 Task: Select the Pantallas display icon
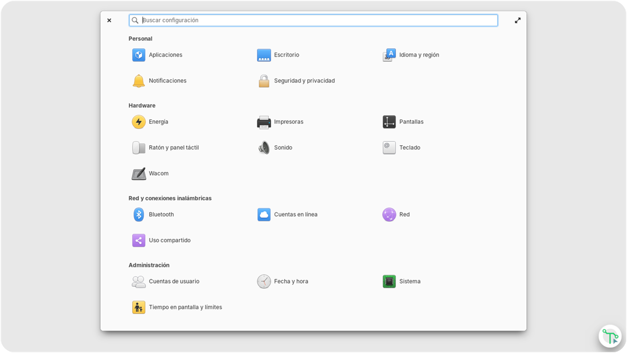point(389,122)
